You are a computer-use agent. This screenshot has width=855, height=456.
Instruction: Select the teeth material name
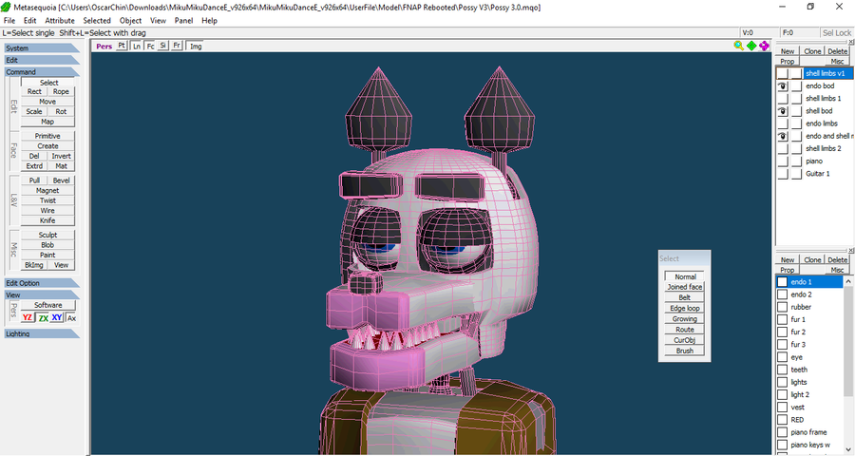(799, 370)
